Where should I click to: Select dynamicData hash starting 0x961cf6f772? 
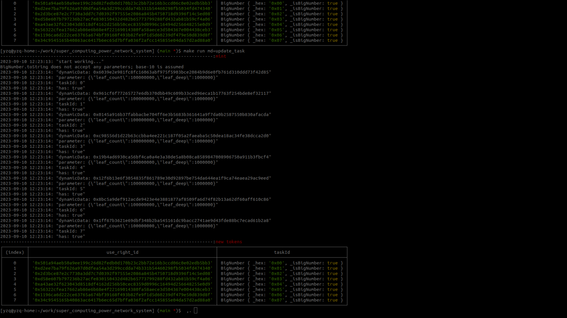[x=182, y=93]
